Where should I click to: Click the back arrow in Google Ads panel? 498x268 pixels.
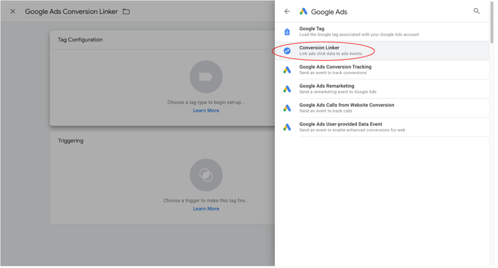(287, 12)
